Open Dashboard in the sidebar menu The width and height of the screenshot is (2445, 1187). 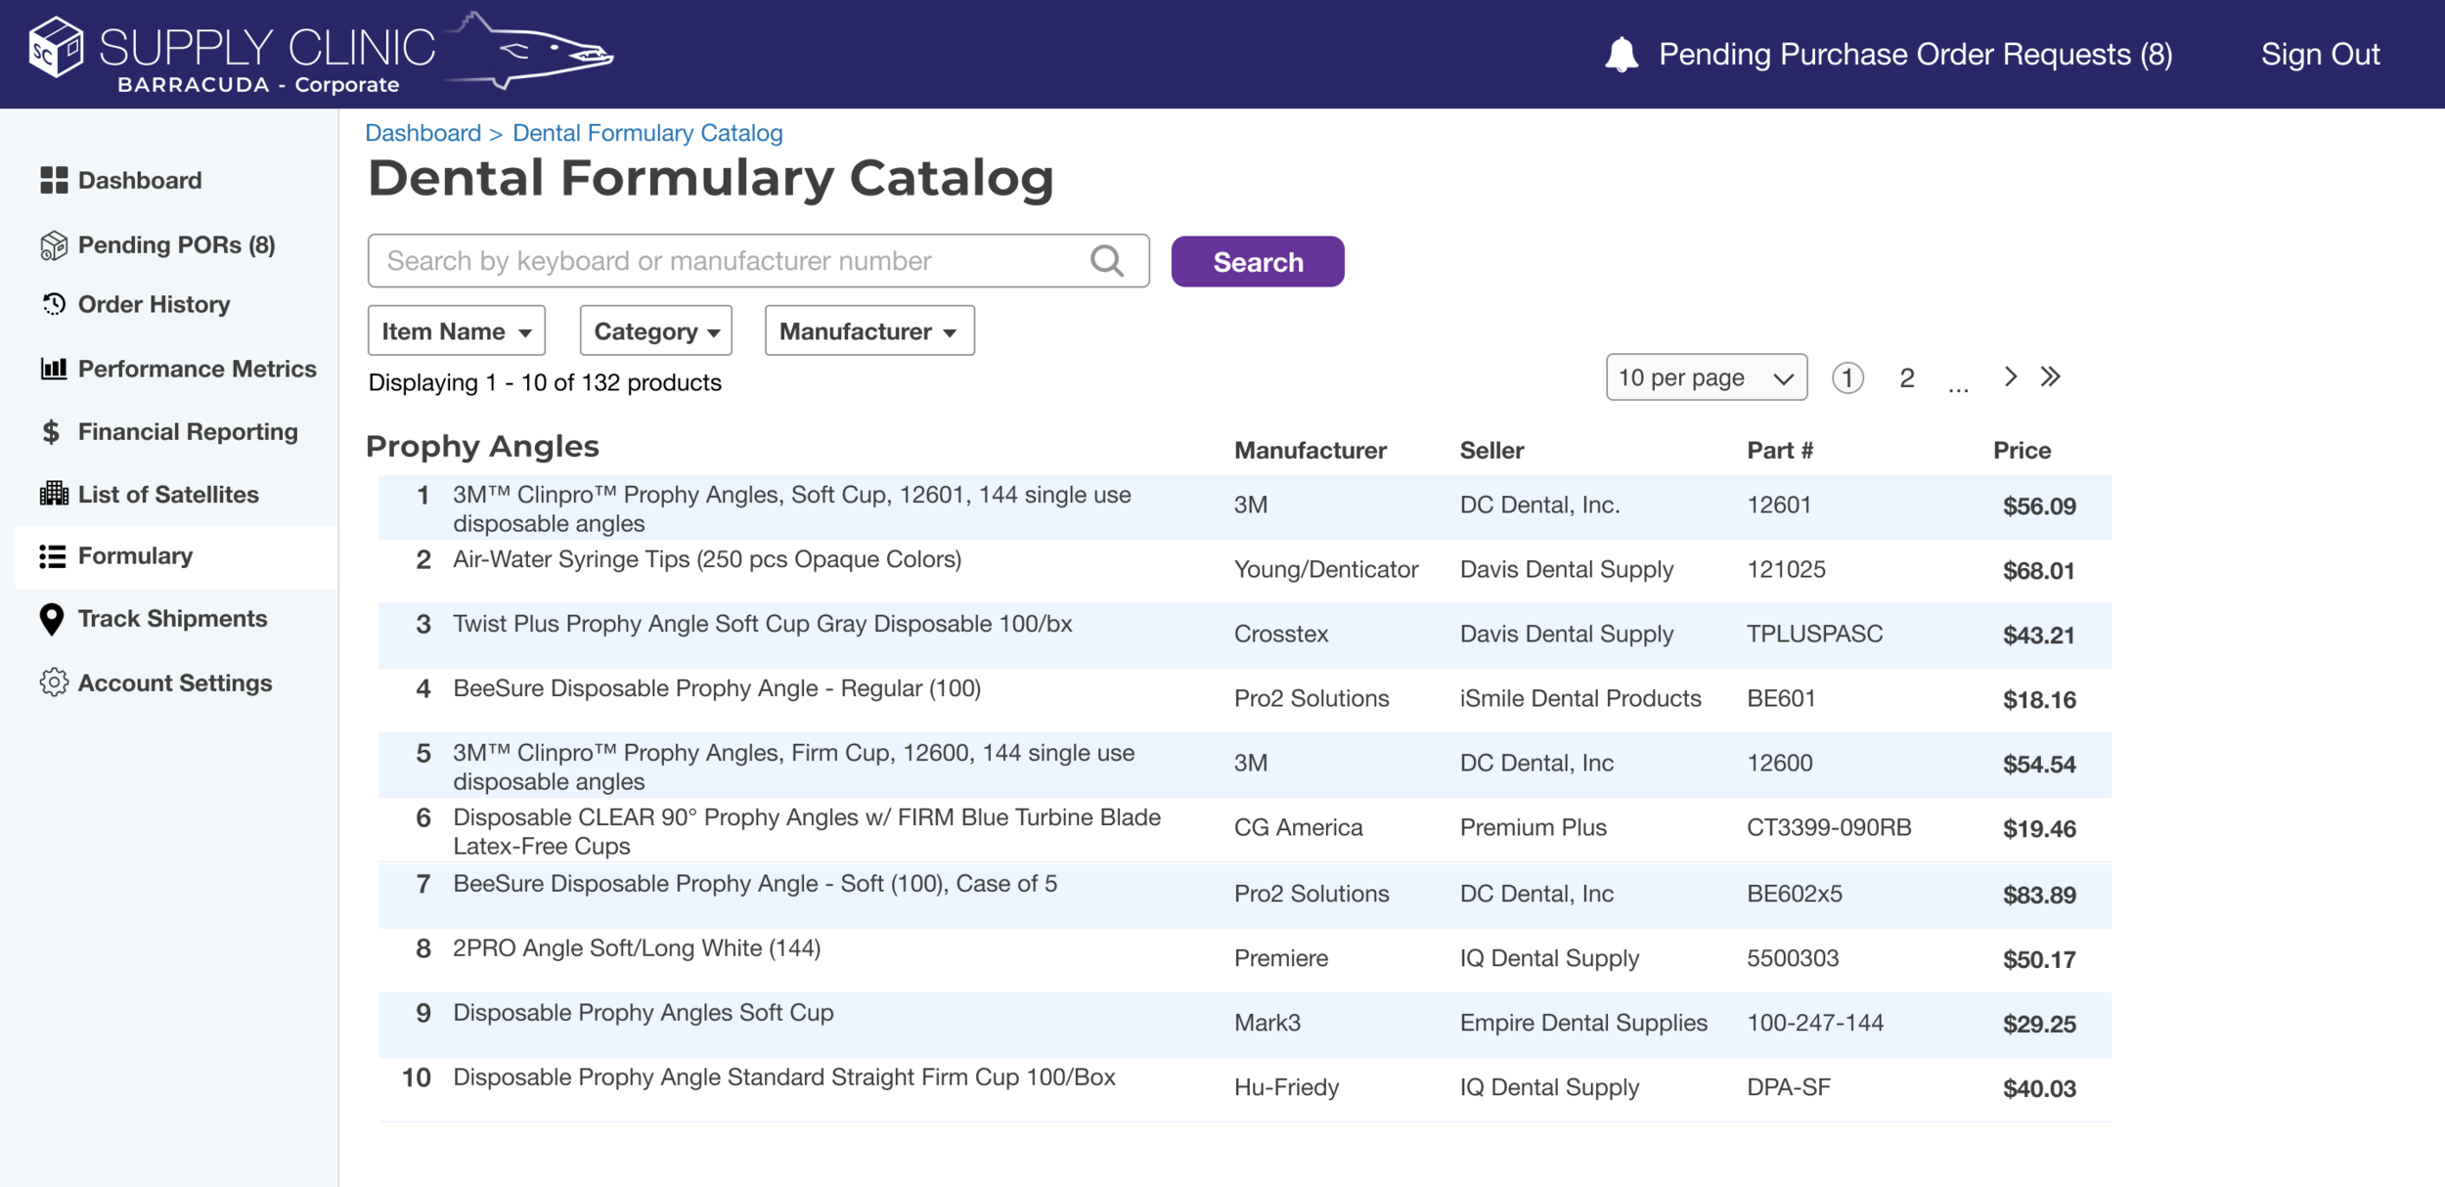pos(140,180)
